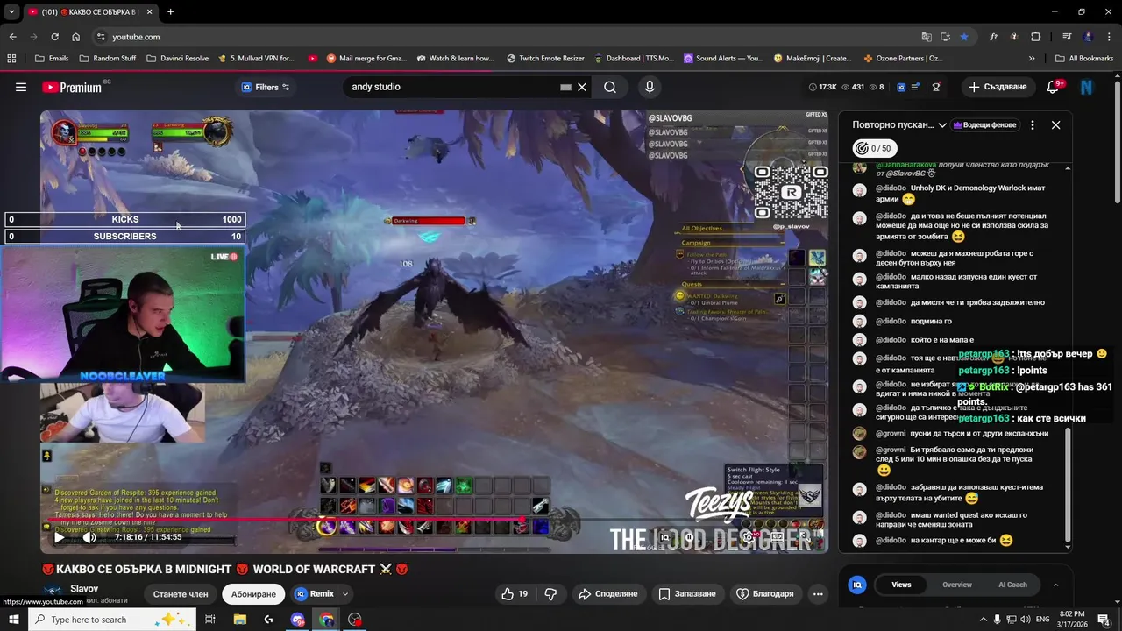
Task: Open more actions ellipsis under video
Action: point(818,594)
